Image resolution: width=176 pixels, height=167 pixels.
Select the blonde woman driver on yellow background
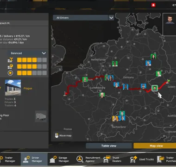[115, 119]
